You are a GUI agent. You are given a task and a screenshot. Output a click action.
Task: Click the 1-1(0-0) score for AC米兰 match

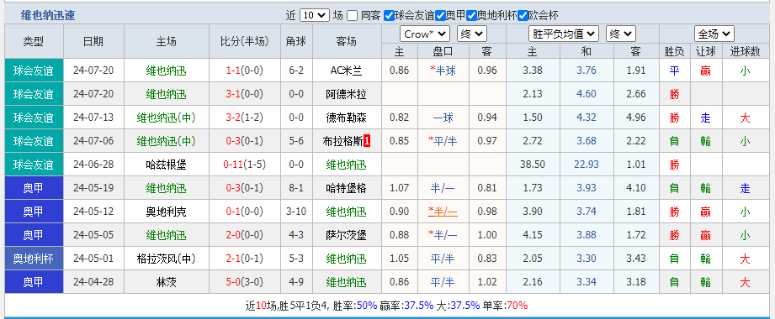[244, 71]
